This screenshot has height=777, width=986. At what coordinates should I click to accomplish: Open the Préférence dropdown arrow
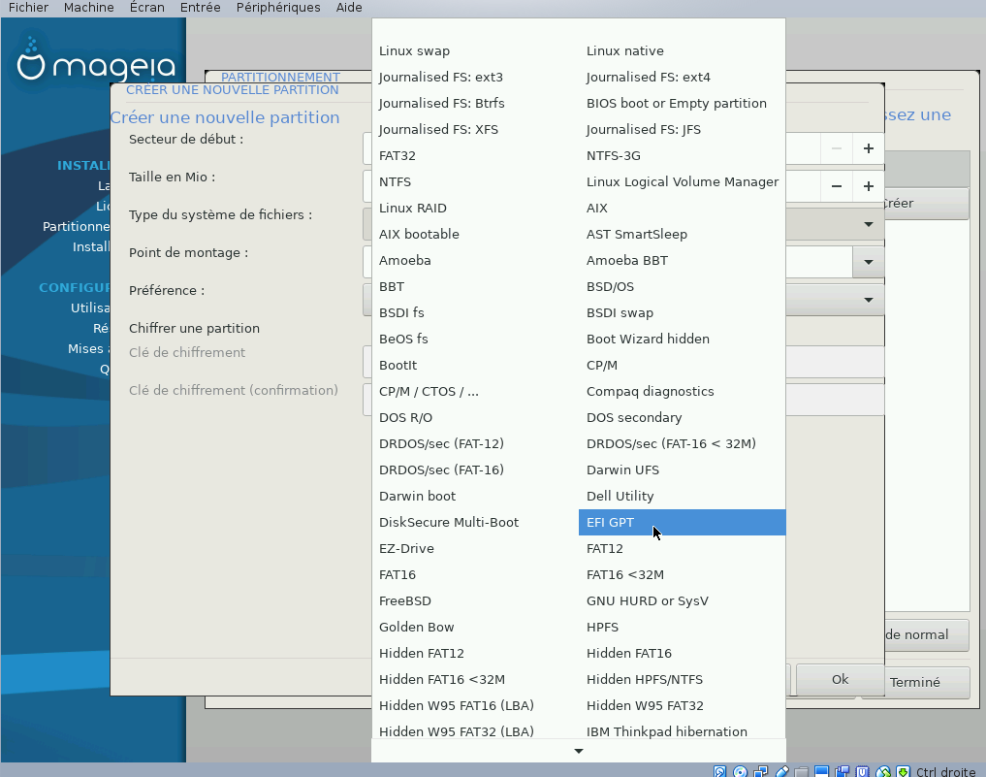[869, 300]
